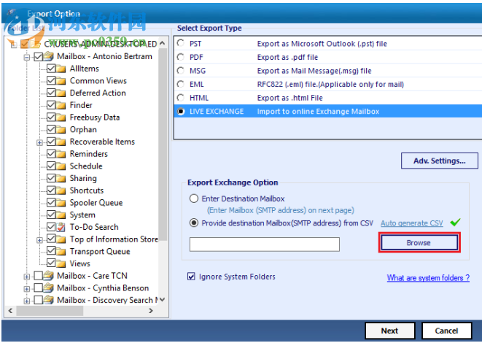This screenshot has height=343, width=482.
Task: Click the Sharing folder icon
Action: [x=61, y=178]
